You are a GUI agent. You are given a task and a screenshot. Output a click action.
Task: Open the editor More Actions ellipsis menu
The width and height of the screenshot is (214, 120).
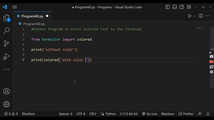tap(208, 16)
